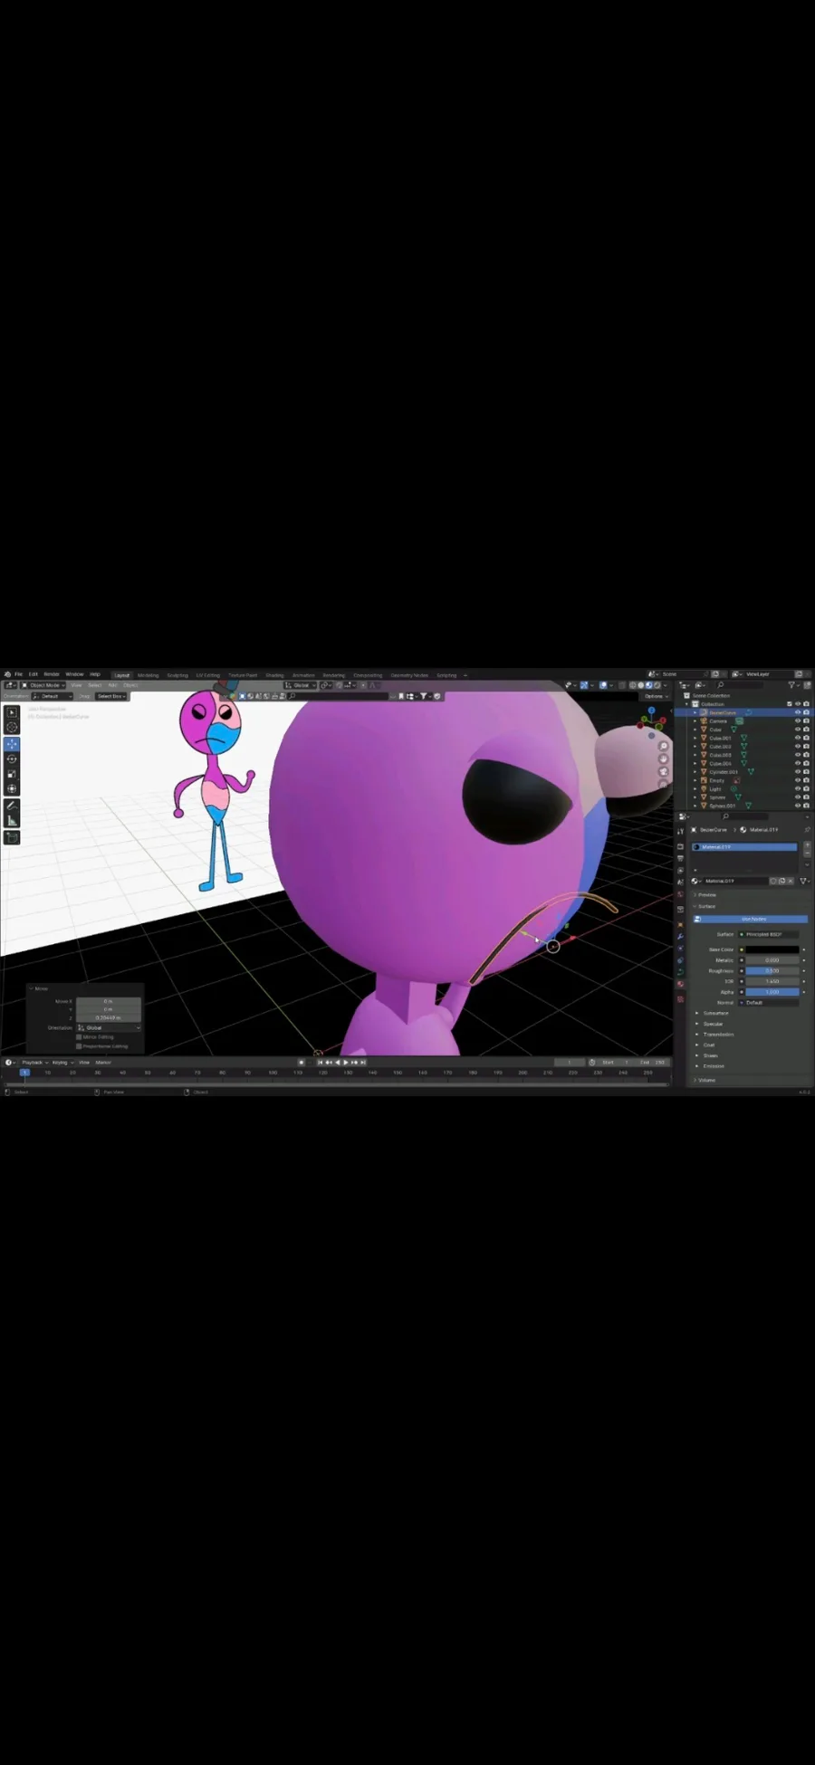
Task: Select the Annotate tool
Action: (12, 806)
